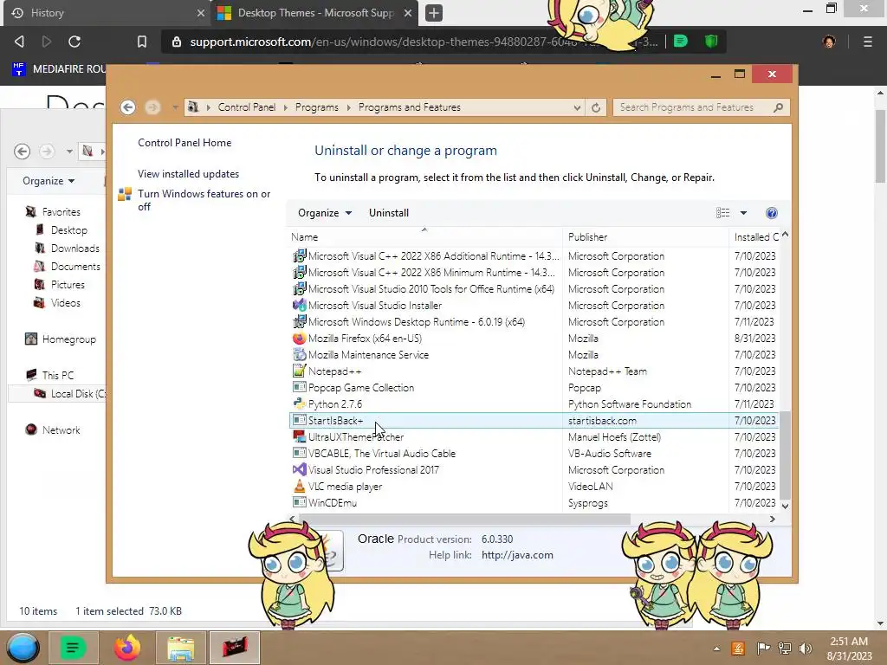This screenshot has width=887, height=665.
Task: Click volume speaker tray icon
Action: pyautogui.click(x=805, y=649)
